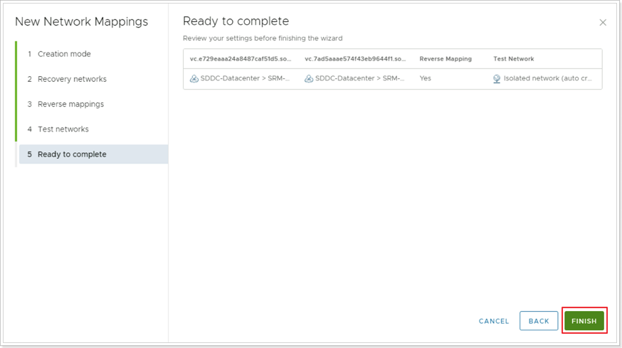The width and height of the screenshot is (622, 348).
Task: Select the Isolated network (auto cr... cell
Action: [x=547, y=78]
